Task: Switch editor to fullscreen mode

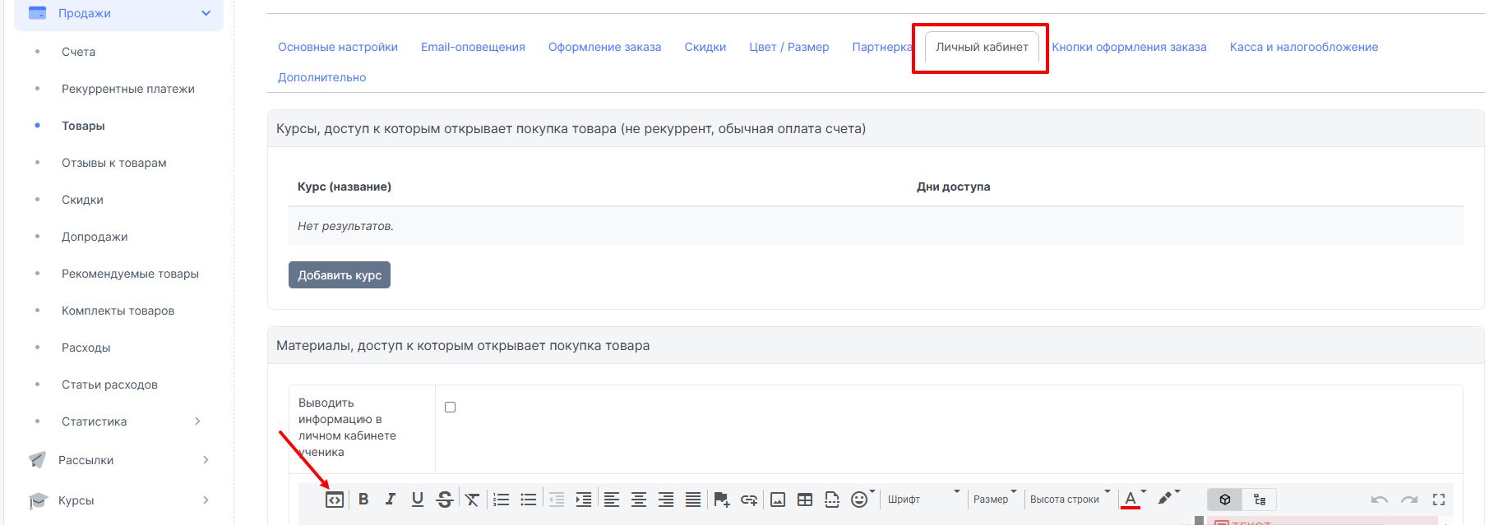Action: click(1439, 499)
